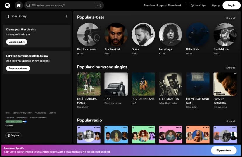Screen dimensions: 242x157
Task: Open the pink radio card
Action: click(x=171, y=135)
